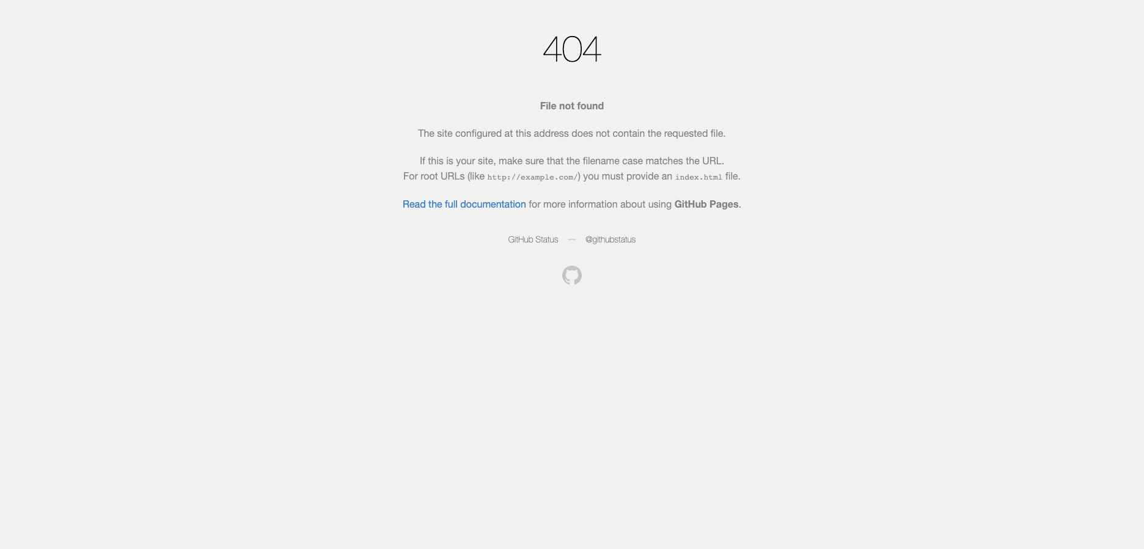Click the GitHub Octocat logo icon
Image resolution: width=1144 pixels, height=549 pixels.
572,275
